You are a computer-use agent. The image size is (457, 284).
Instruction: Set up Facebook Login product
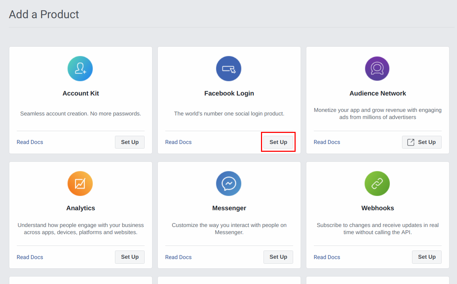click(x=278, y=142)
